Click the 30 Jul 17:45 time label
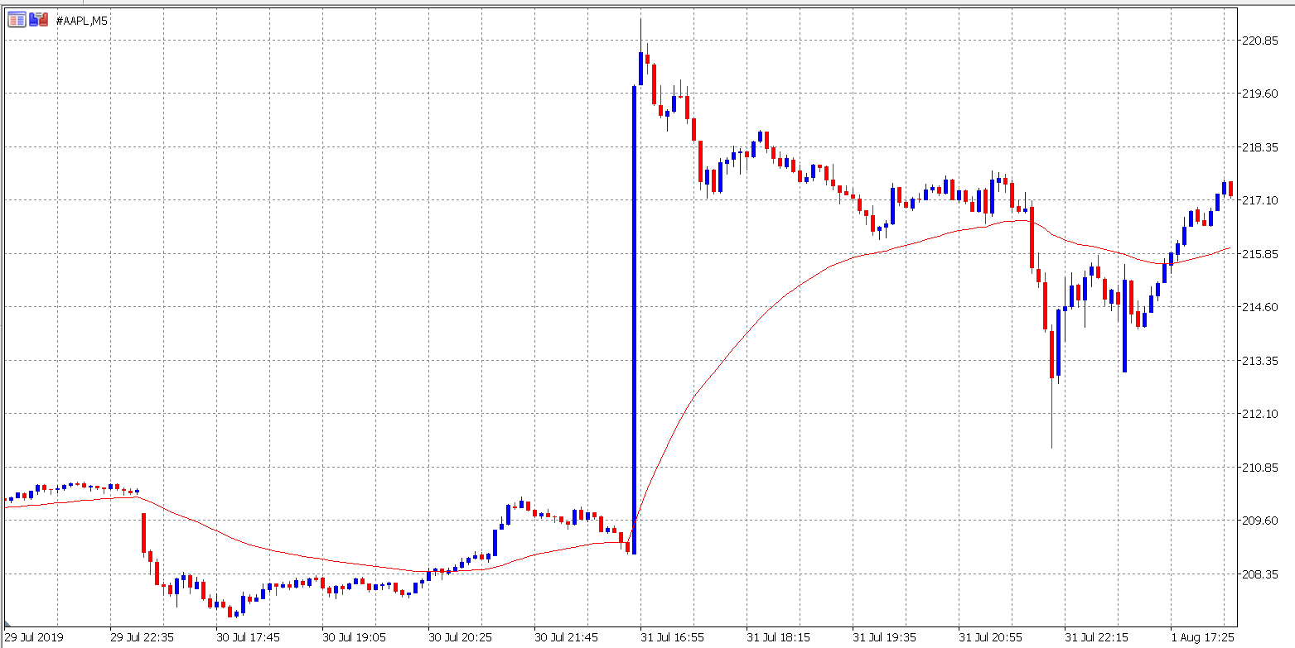 pos(248,638)
